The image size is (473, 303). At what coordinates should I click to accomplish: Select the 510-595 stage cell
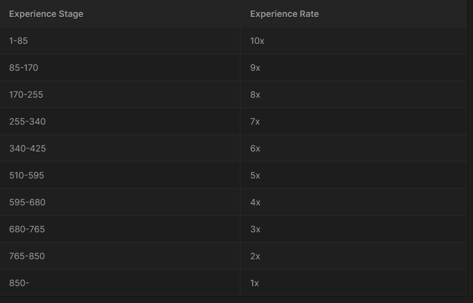[x=27, y=175]
